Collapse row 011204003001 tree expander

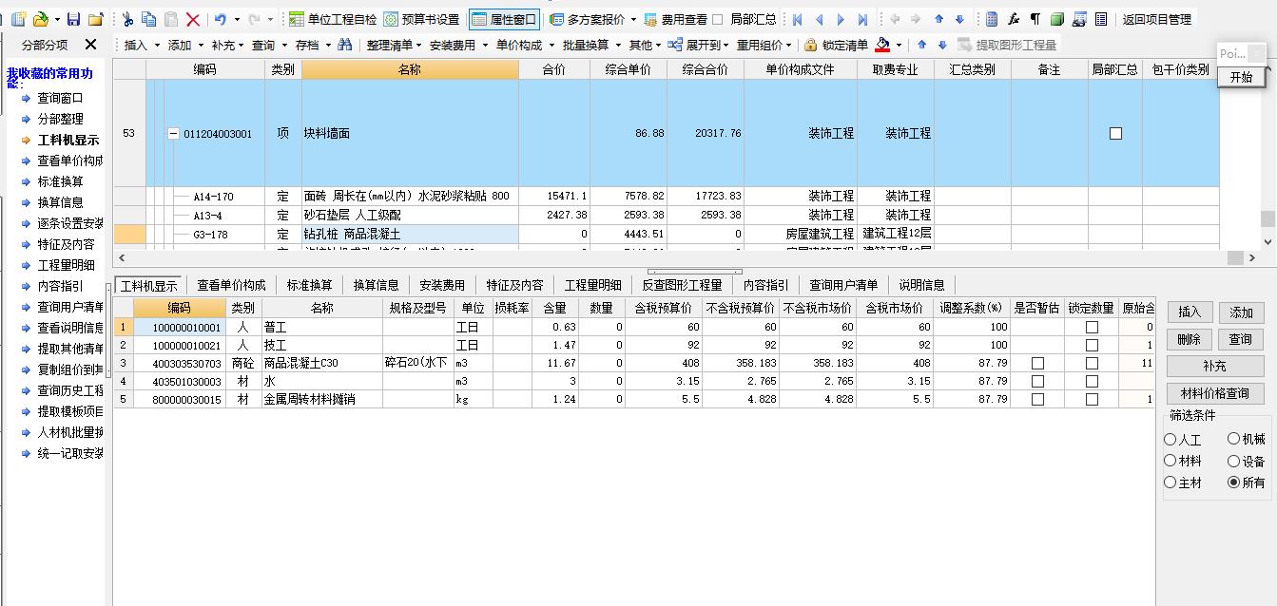click(x=173, y=134)
